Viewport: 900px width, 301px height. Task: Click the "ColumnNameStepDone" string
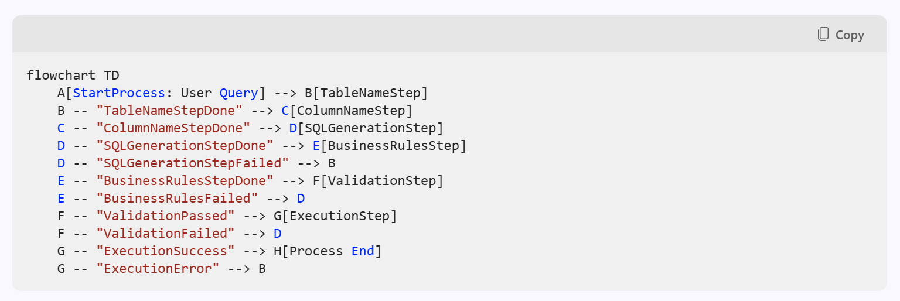pos(173,128)
